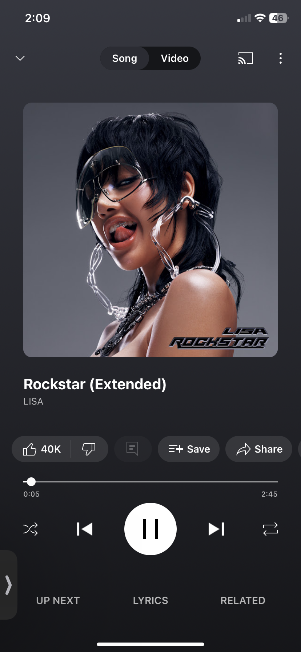Open the UP NEXT tab
301x652 pixels.
pos(58,600)
